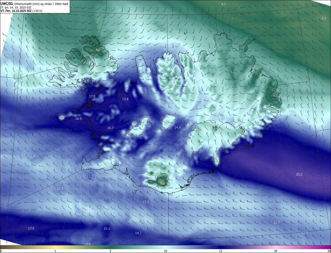Click the initial time line 'IT: þri. 14. 10. 2025 03Z'
Image resolution: width=331 pixels, height=253 pixels.
pyautogui.click(x=16, y=8)
